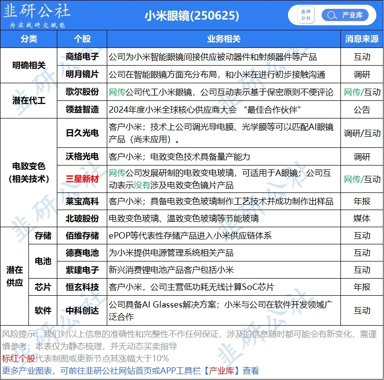Click 德赛电池 description 电源管理系统相关产品
The image size is (384, 380).
171,253
